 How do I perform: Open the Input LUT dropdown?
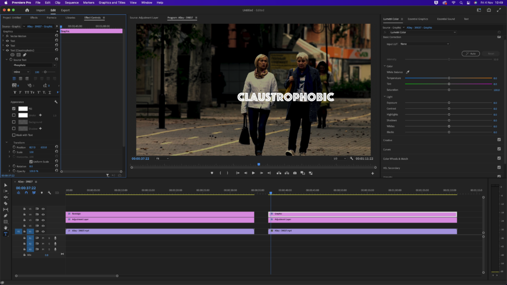424,44
